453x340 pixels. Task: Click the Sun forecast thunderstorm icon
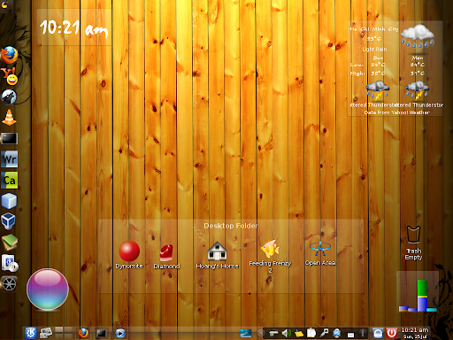coord(378,90)
